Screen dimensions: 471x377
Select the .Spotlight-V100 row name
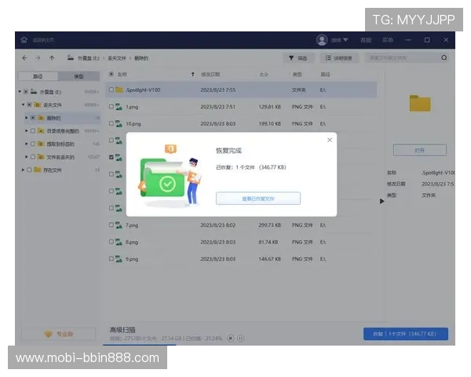(x=143, y=90)
